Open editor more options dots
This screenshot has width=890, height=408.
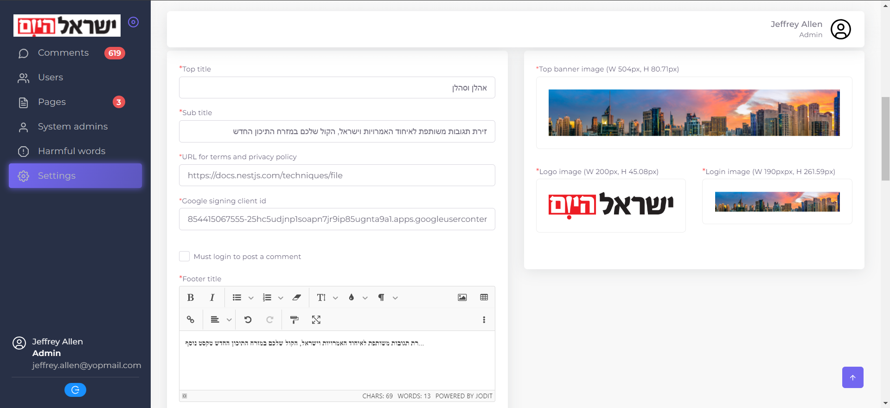tap(484, 319)
